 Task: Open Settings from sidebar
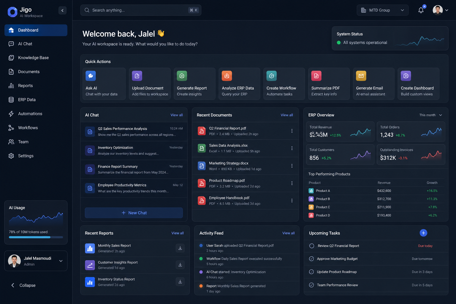(36, 156)
